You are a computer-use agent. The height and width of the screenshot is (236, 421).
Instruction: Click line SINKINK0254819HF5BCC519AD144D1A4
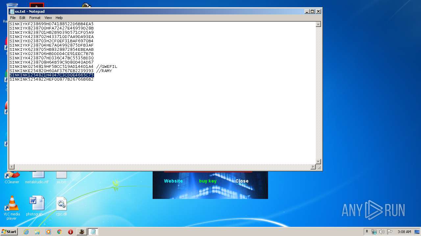click(x=52, y=67)
